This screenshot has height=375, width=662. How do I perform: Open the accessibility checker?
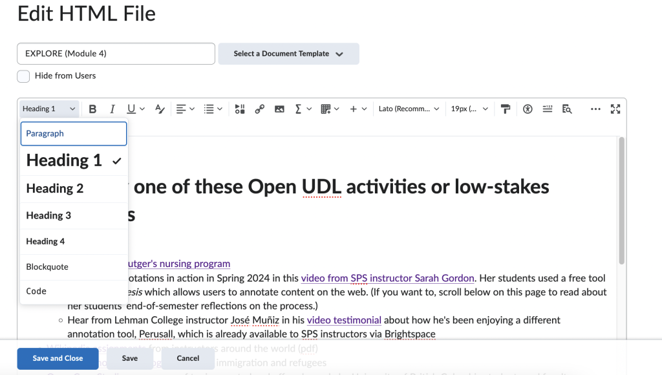[528, 109]
